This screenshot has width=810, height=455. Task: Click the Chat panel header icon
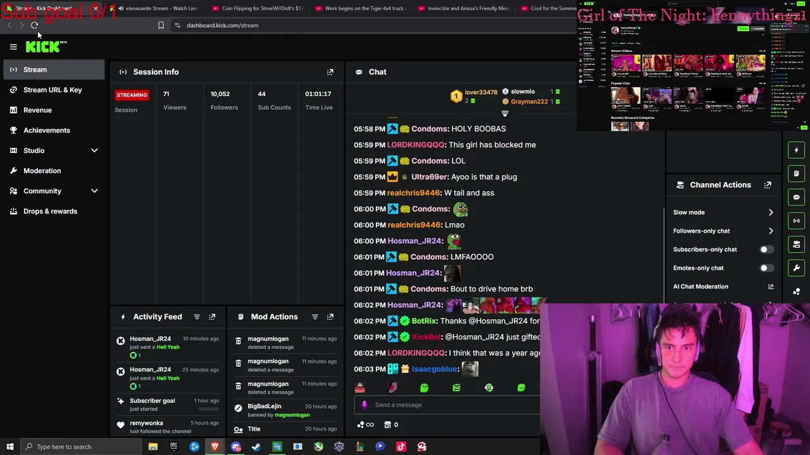coord(359,72)
